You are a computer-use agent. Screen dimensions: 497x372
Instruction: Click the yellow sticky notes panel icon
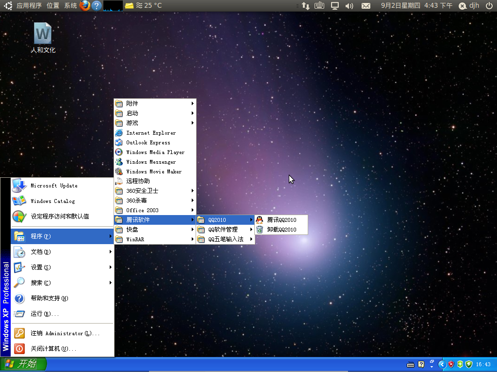[x=129, y=6]
